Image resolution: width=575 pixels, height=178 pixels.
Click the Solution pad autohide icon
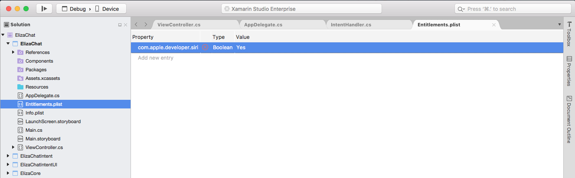tap(120, 25)
